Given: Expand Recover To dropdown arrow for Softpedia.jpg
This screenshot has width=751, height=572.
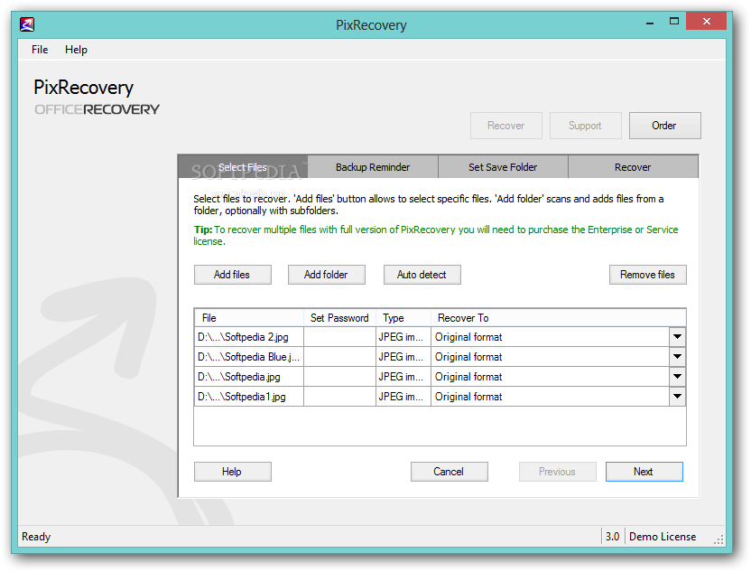Looking at the screenshot, I should (677, 377).
